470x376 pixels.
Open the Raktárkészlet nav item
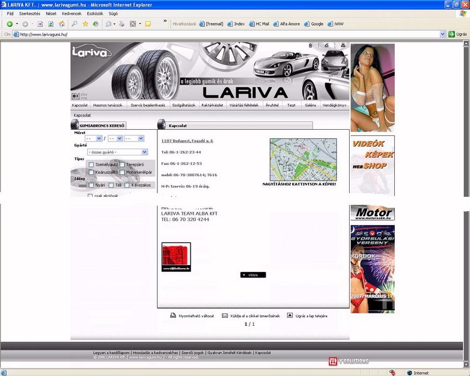(212, 105)
